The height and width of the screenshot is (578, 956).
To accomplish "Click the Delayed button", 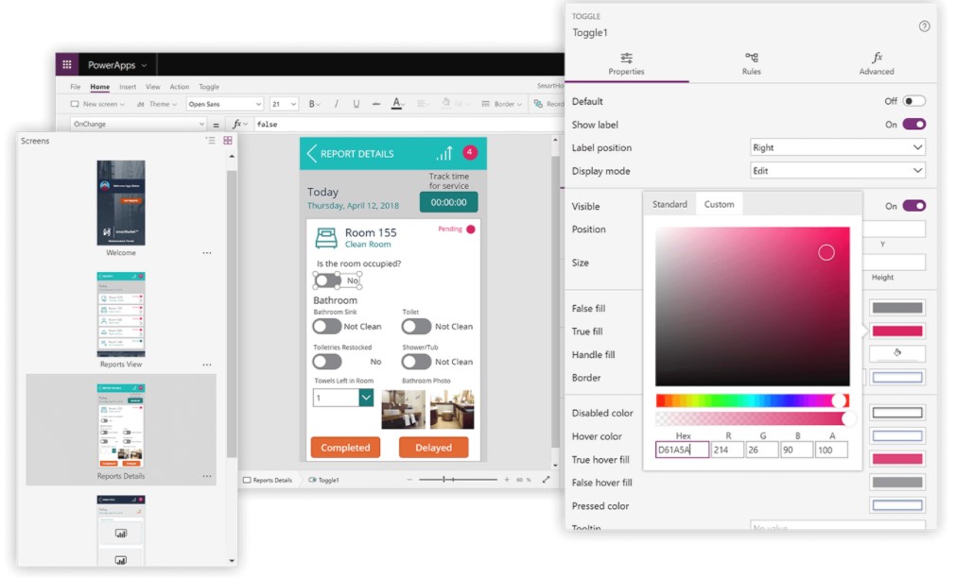I will click(x=433, y=447).
